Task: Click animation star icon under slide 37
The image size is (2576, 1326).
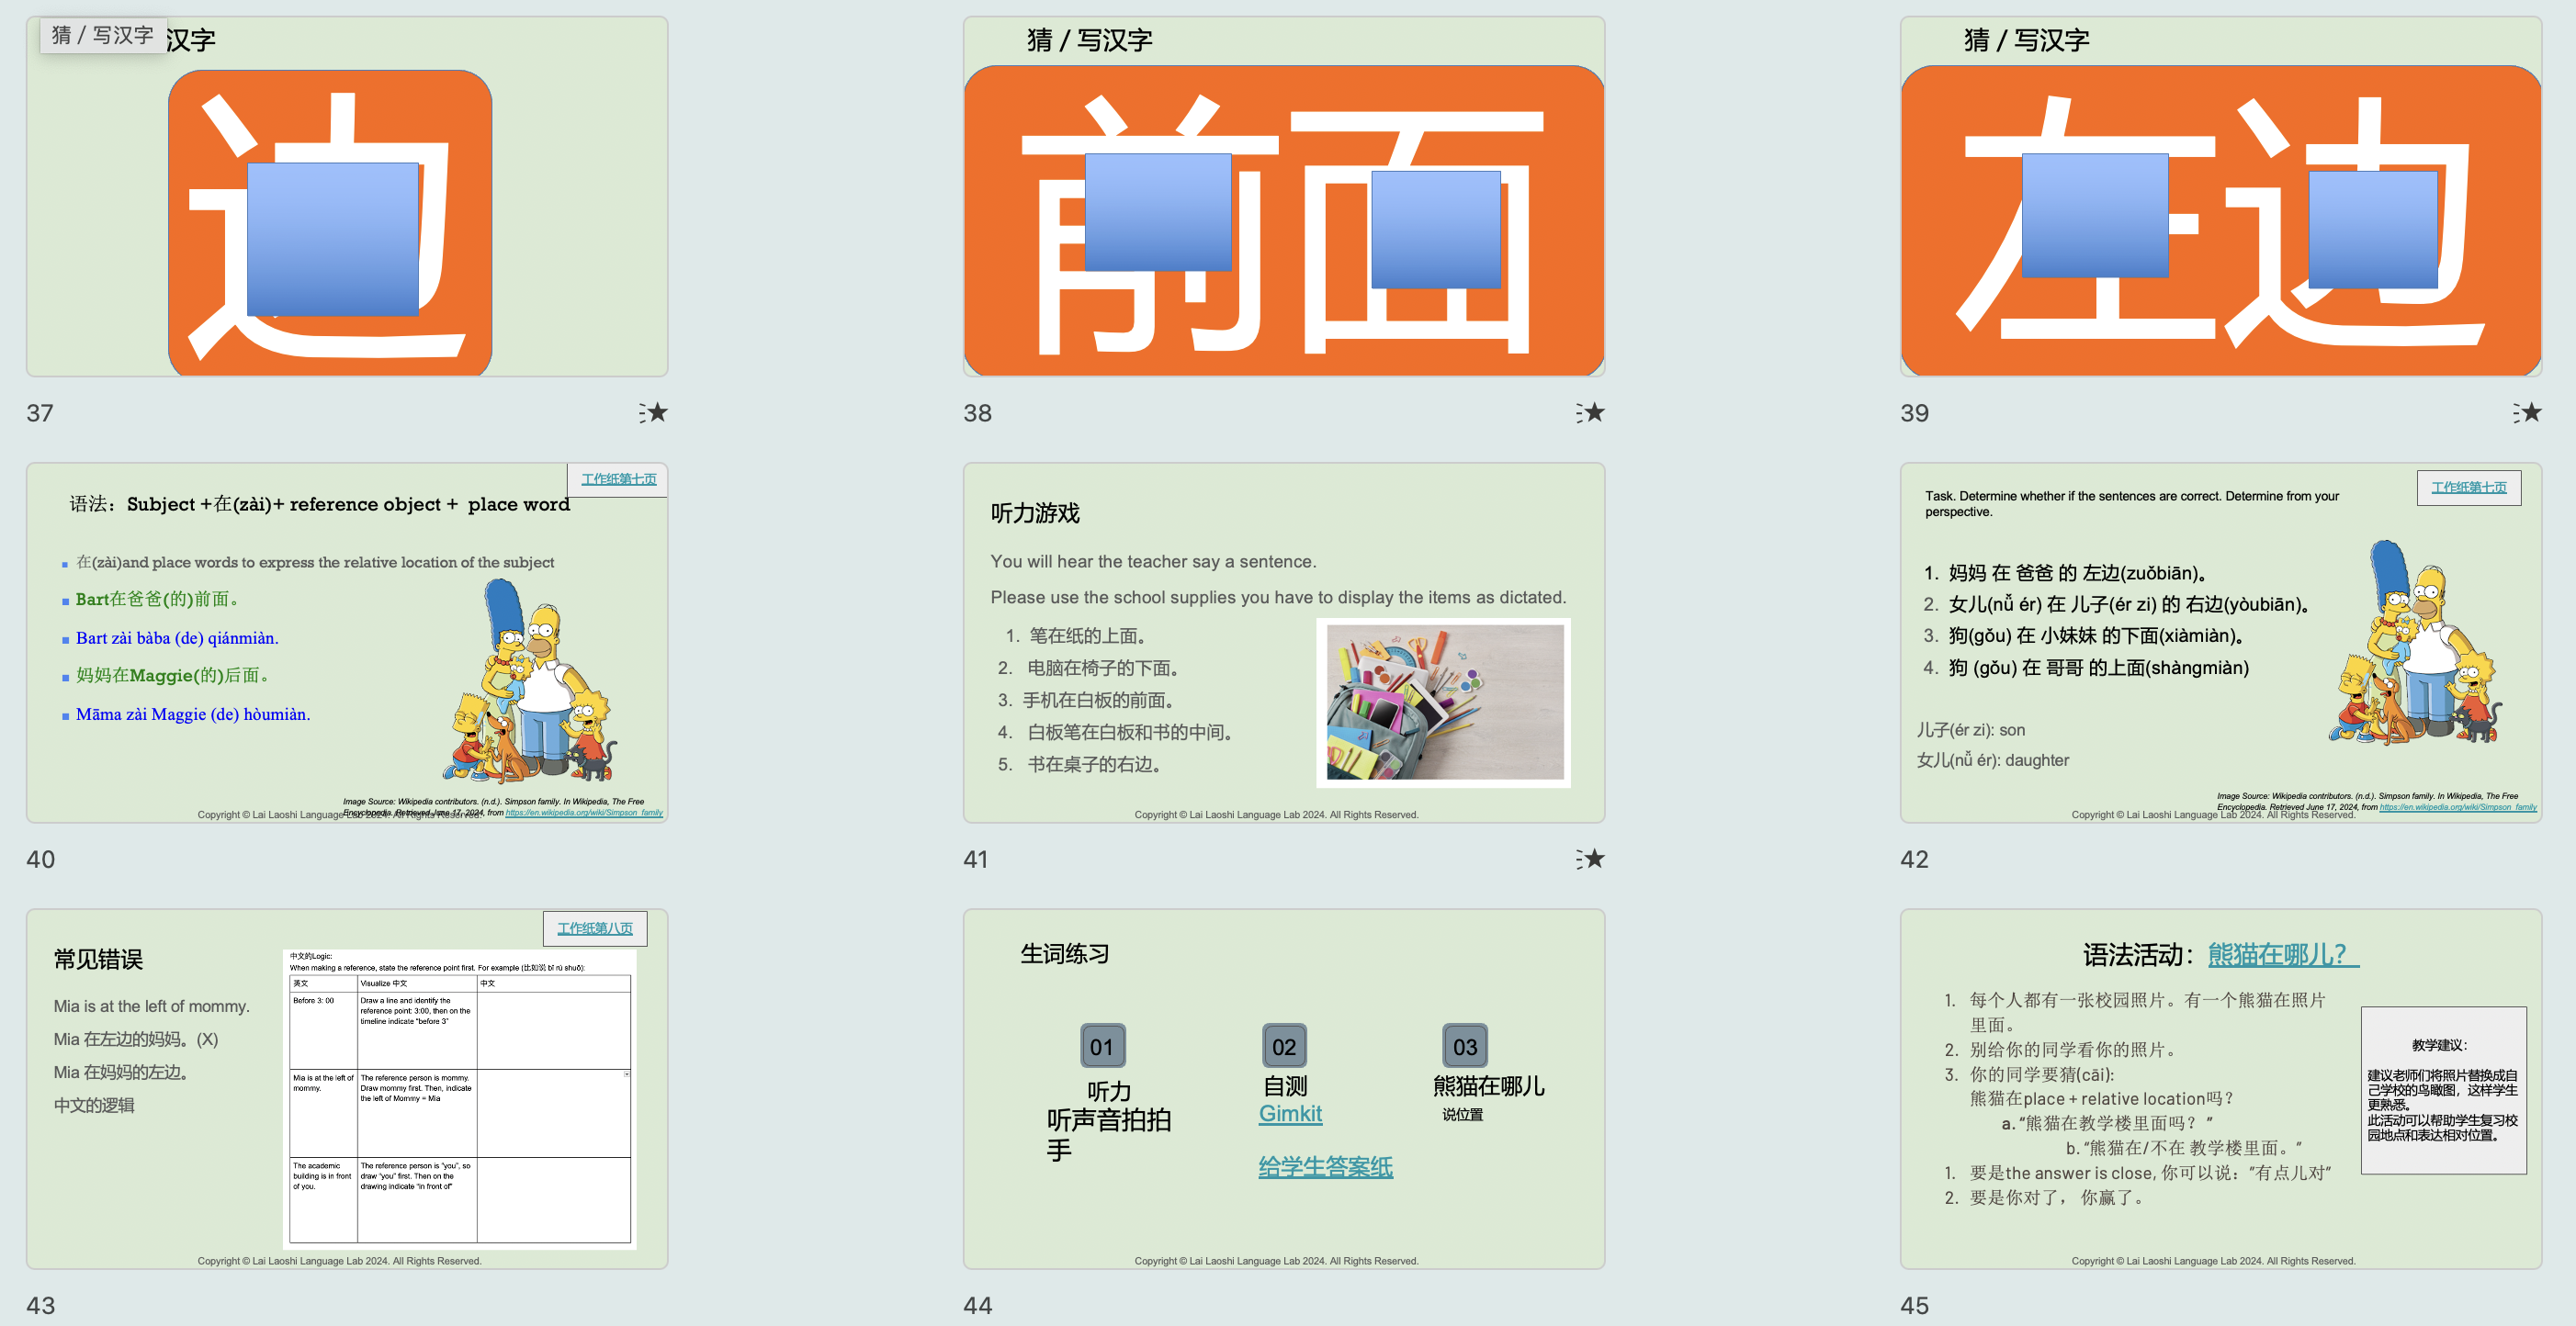Action: (x=653, y=411)
